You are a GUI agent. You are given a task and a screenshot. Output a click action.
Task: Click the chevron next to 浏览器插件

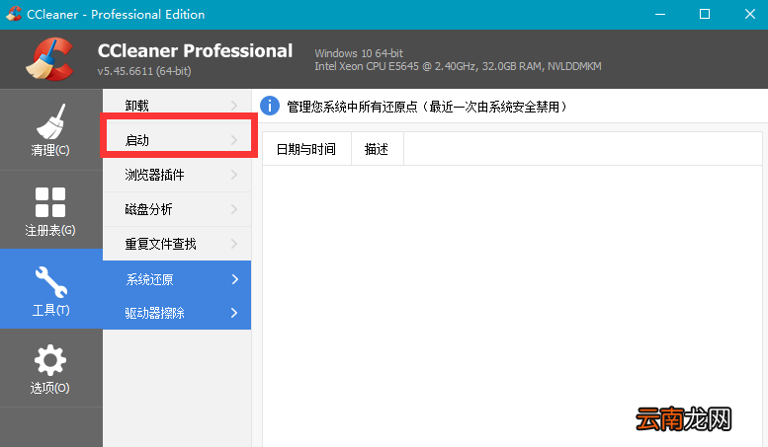pyautogui.click(x=234, y=175)
